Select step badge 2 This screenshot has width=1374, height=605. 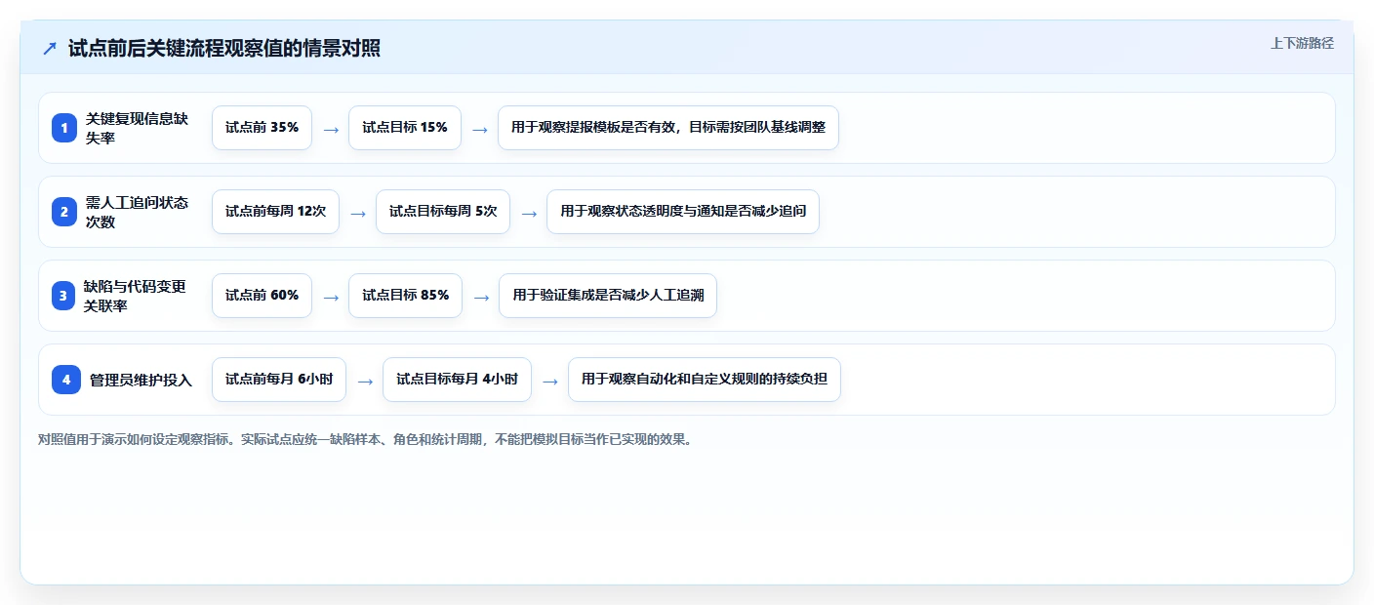pos(64,212)
